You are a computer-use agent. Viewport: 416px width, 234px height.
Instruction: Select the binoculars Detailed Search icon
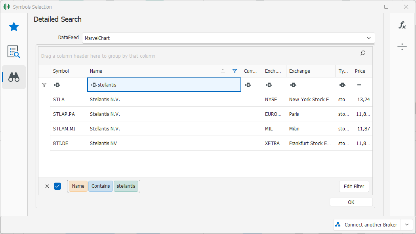point(14,77)
